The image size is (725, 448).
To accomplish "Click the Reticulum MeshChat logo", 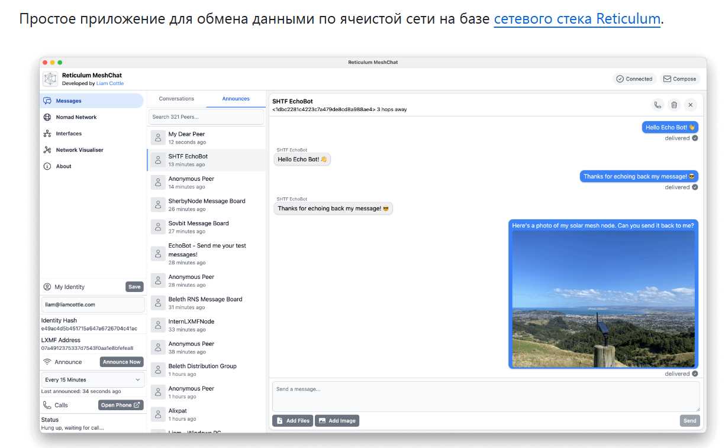I will point(50,79).
